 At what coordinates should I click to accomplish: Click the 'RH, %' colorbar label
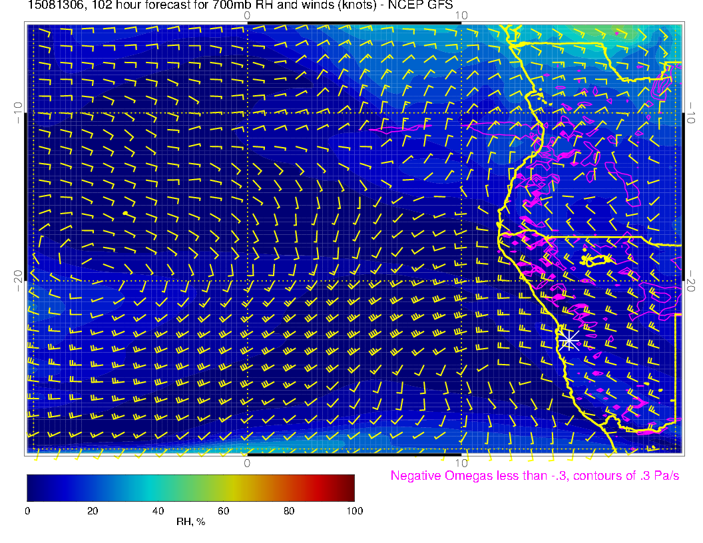[190, 522]
